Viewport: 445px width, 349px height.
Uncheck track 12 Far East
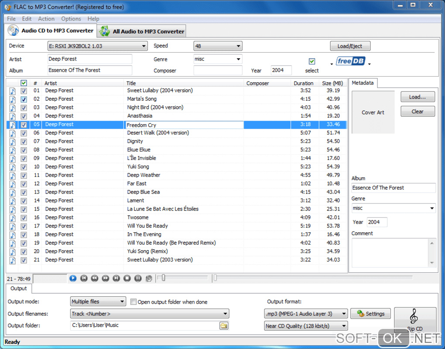point(24,184)
